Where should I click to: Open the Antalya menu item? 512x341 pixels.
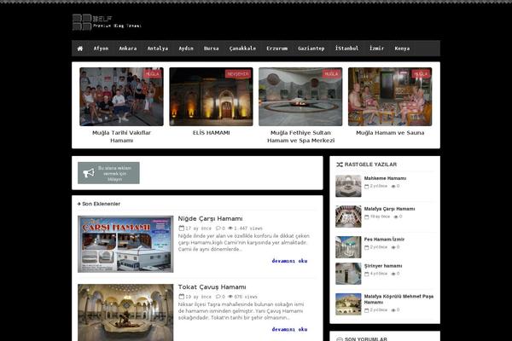158,49
